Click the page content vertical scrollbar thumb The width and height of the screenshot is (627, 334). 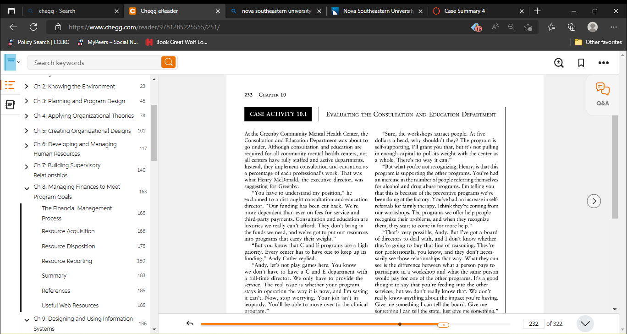pos(615,167)
